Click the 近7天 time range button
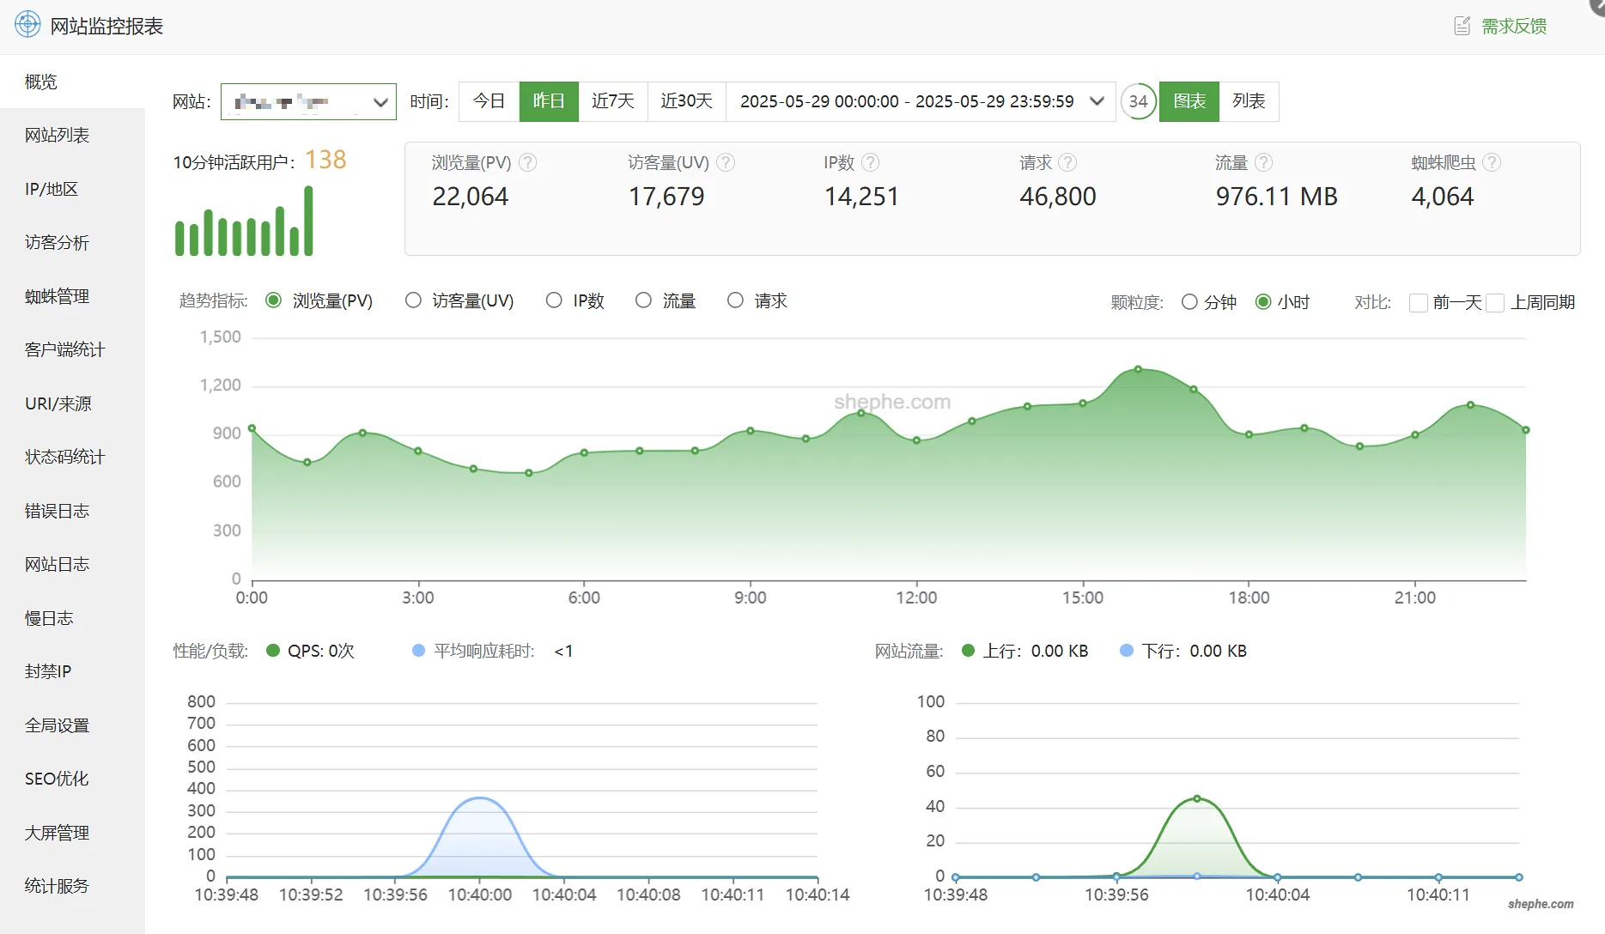1605x934 pixels. click(612, 101)
